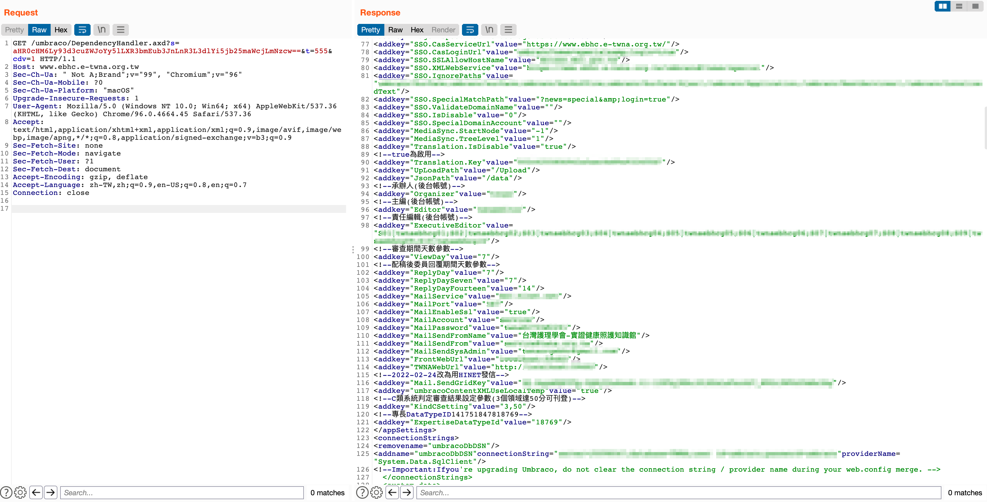Viewport: 987px width, 502px height.
Task: Select side-by-side layout icon
Action: pos(943,6)
